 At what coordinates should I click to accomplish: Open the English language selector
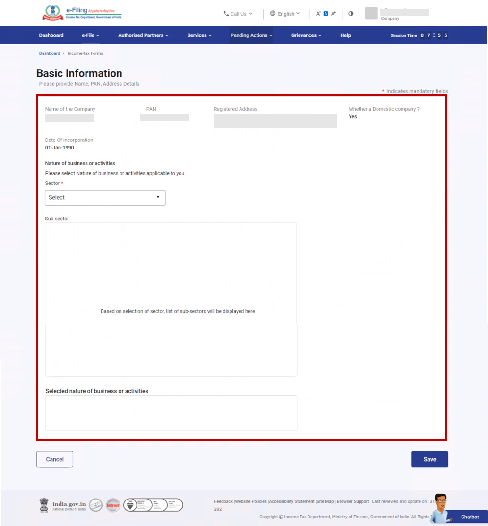pos(285,14)
